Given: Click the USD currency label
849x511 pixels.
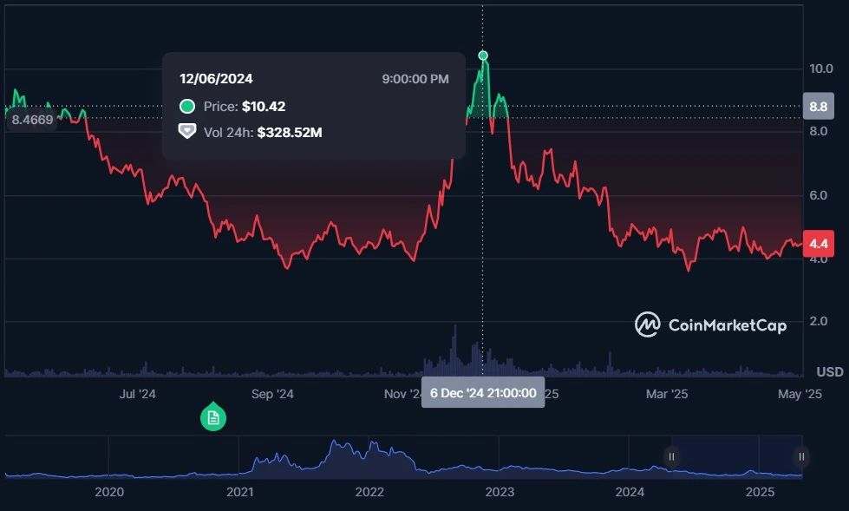Looking at the screenshot, I should [x=830, y=371].
